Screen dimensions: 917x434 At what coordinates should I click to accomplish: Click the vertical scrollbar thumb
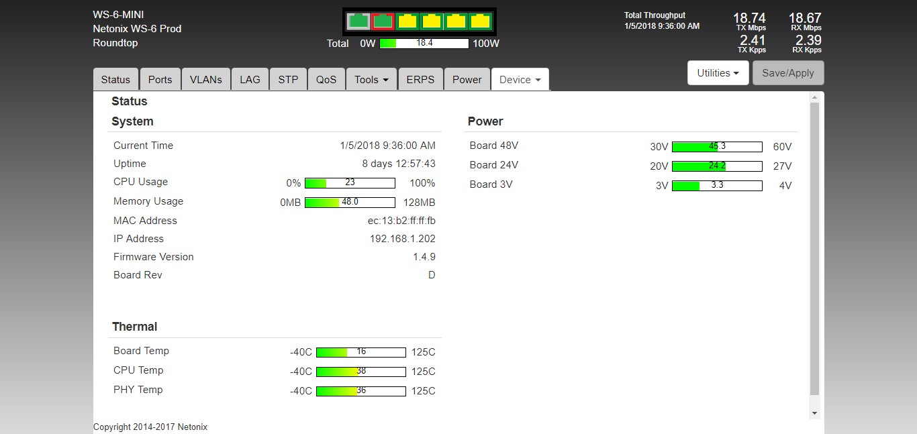point(815,248)
